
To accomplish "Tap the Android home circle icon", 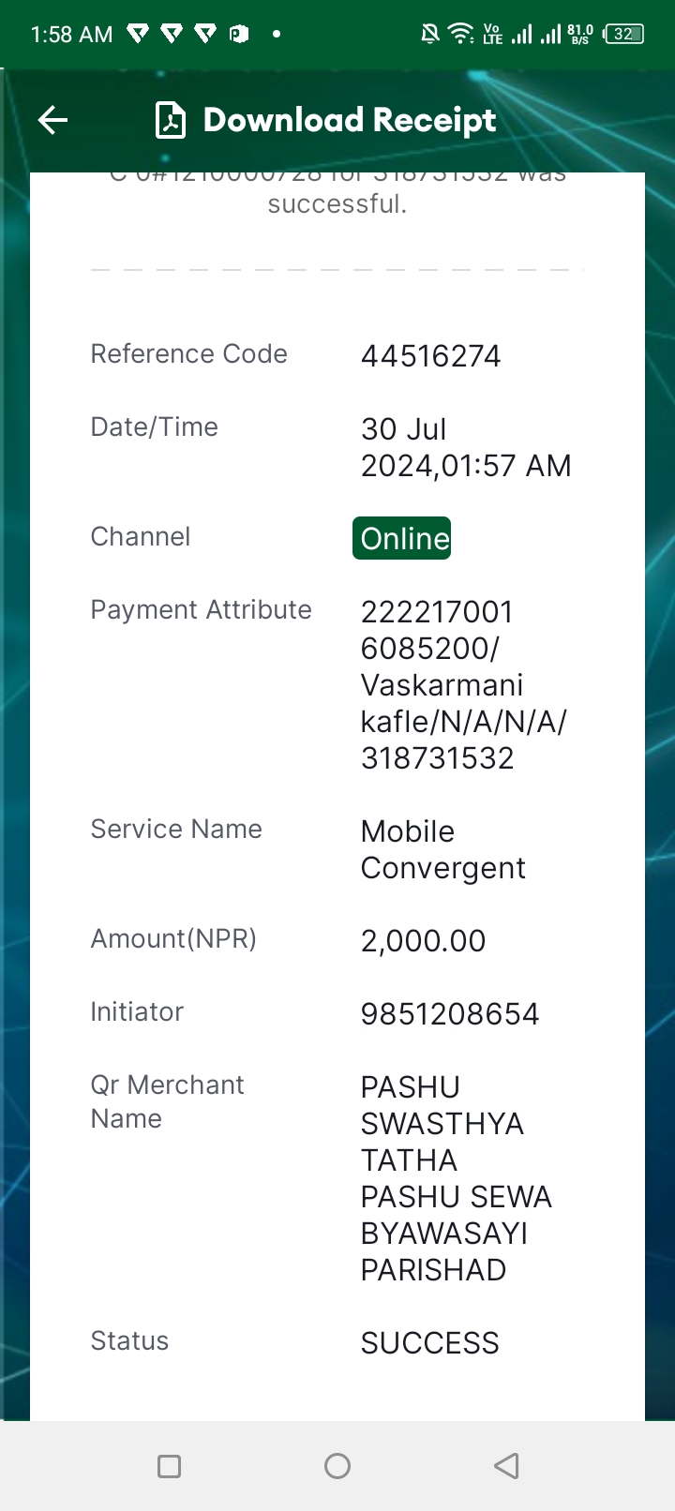I will 337,1466.
